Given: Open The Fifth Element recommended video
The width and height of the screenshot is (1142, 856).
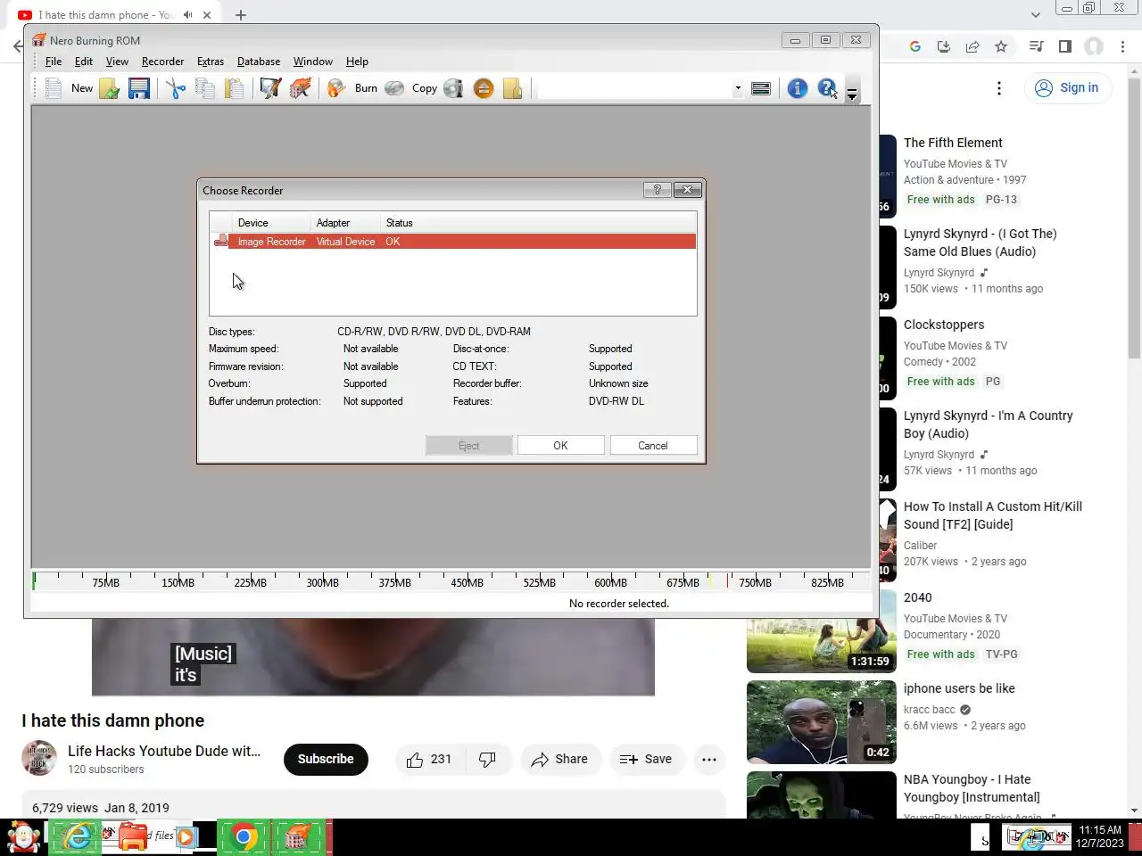Looking at the screenshot, I should [953, 143].
